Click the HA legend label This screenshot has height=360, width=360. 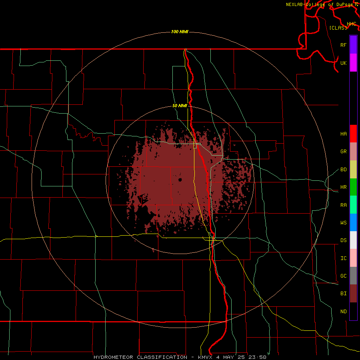pos(343,134)
